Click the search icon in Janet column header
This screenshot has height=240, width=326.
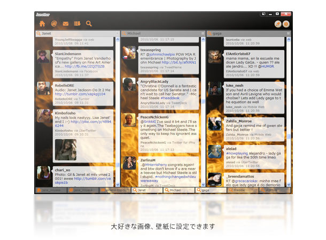[38, 34]
